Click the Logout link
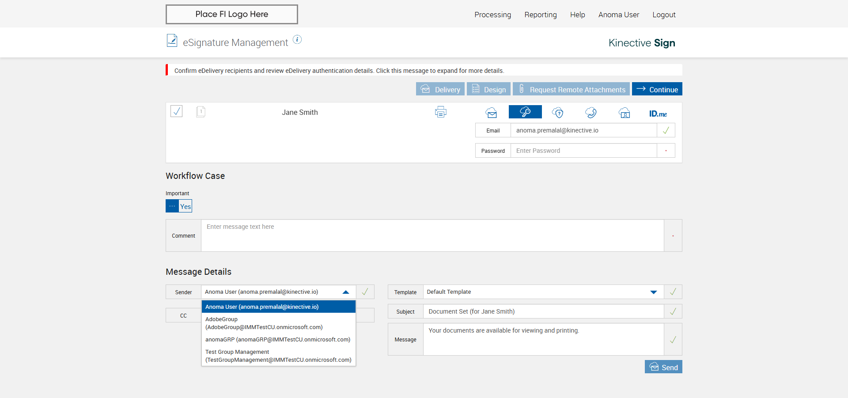 664,15
